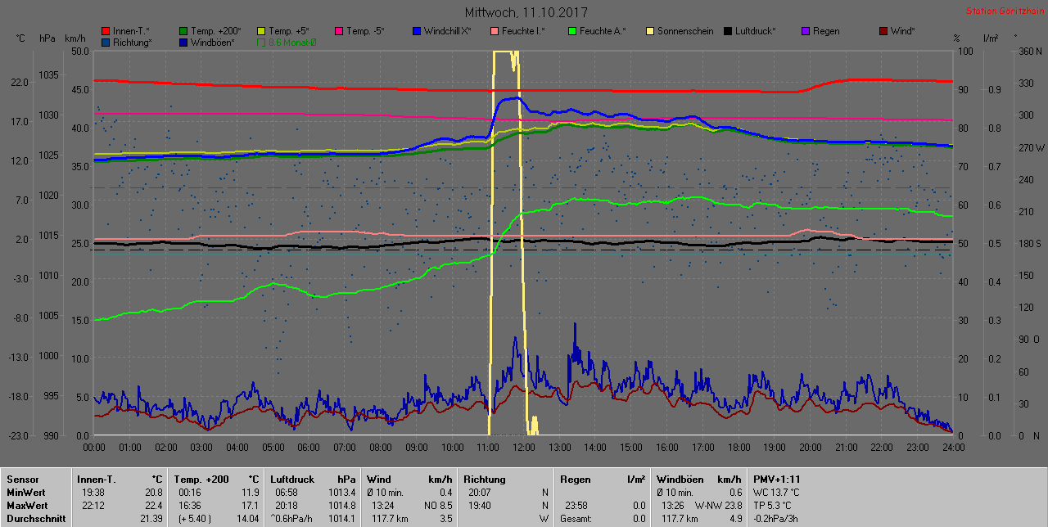Click the dark red Wind* legend swatch

[883, 31]
